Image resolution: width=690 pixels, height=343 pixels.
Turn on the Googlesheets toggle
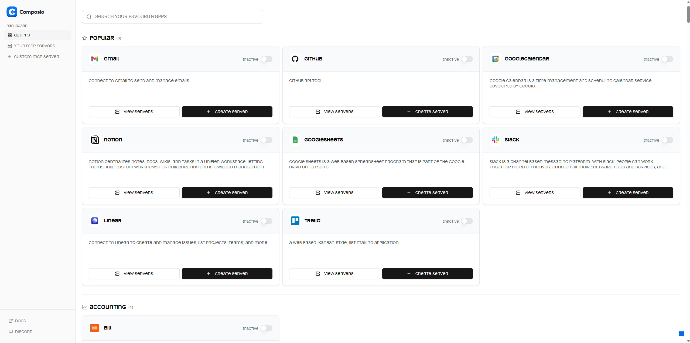pos(467,140)
